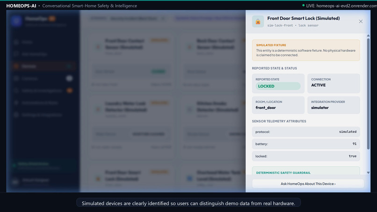
Task: Close the Front Door Smart Lock panel
Action: point(361,22)
